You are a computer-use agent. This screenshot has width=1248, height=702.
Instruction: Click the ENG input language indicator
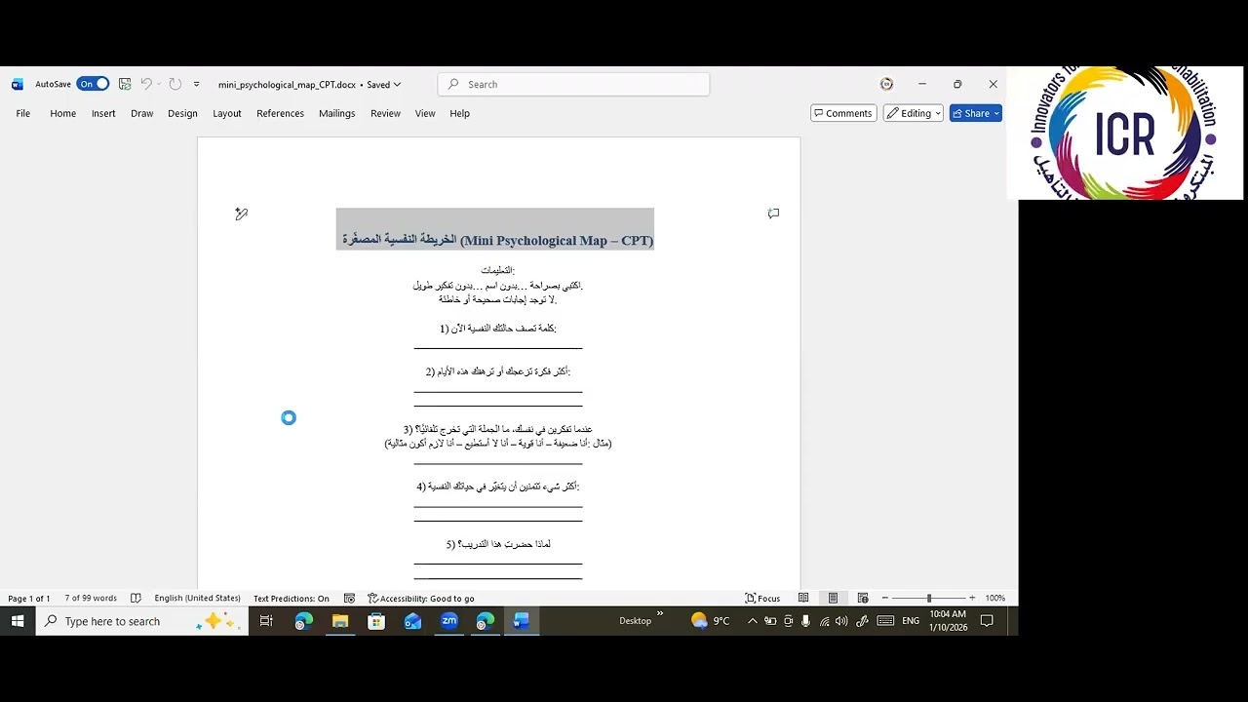(x=910, y=621)
